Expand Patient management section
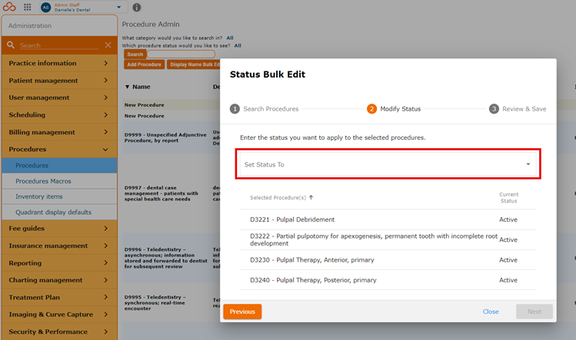576x340 pixels. tap(59, 81)
